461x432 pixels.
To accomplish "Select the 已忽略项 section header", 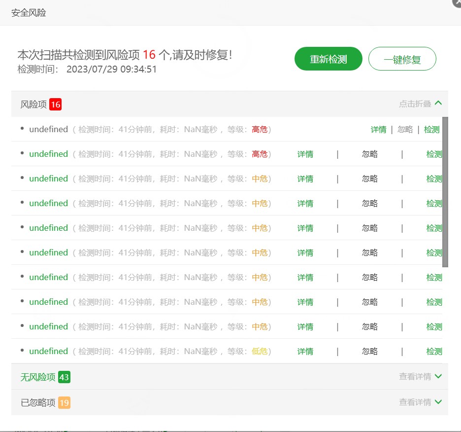I will (x=38, y=403).
